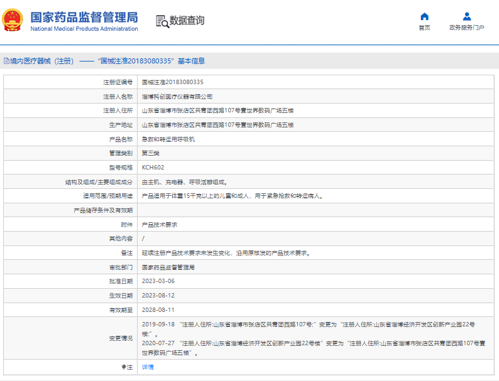This screenshot has width=499, height=381.
Task: Click the model value KCH602
Action: pos(153,168)
